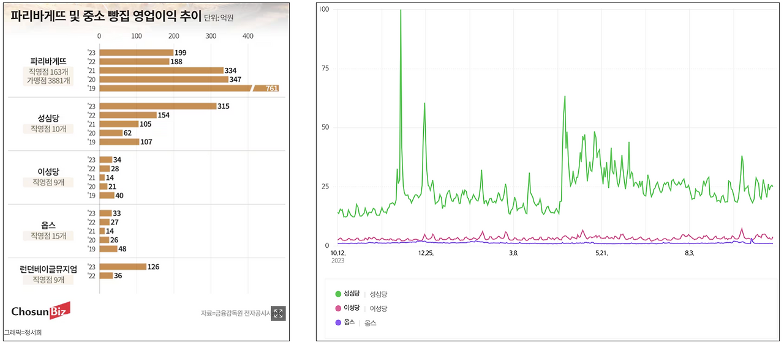
Task: Click the ChosunBiz logo
Action: pyautogui.click(x=40, y=311)
